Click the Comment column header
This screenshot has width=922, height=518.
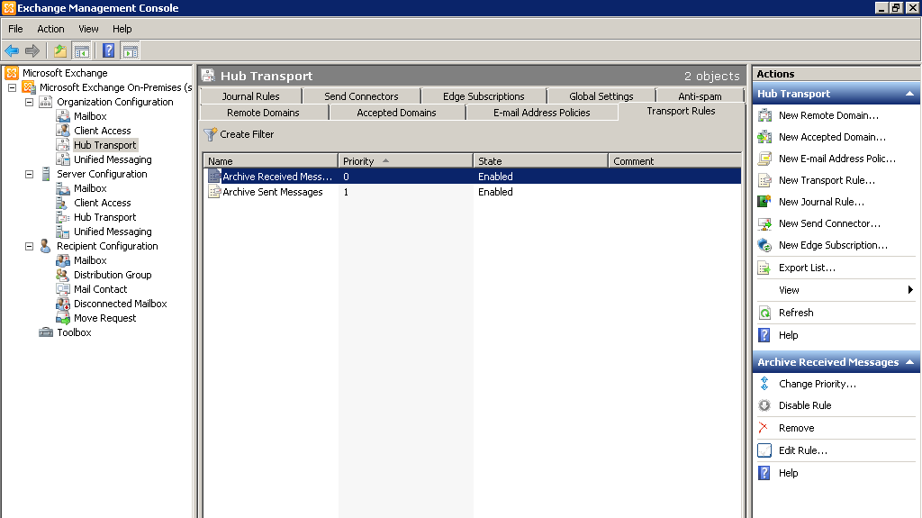pos(675,161)
